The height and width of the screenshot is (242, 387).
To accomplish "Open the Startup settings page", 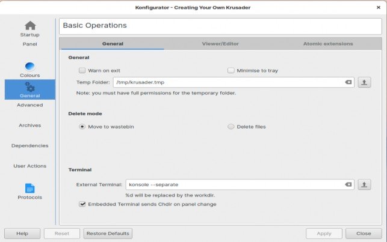I will click(30, 29).
